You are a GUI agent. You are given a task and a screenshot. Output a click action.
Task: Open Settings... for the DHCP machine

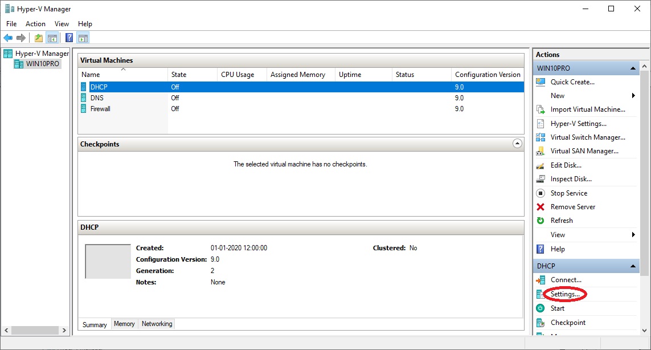(565, 294)
